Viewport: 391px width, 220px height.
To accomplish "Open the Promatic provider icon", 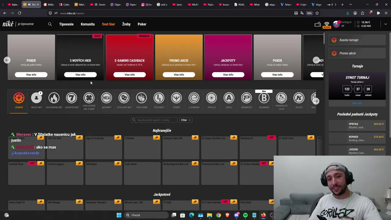I will [247, 98].
